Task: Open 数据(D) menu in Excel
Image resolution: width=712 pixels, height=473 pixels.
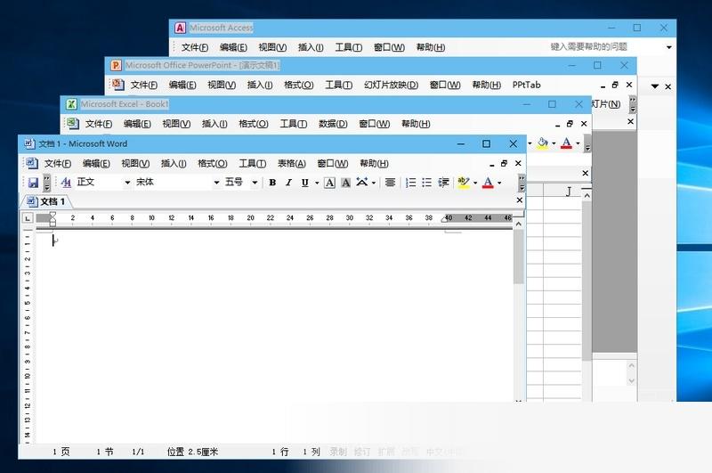Action: click(333, 124)
